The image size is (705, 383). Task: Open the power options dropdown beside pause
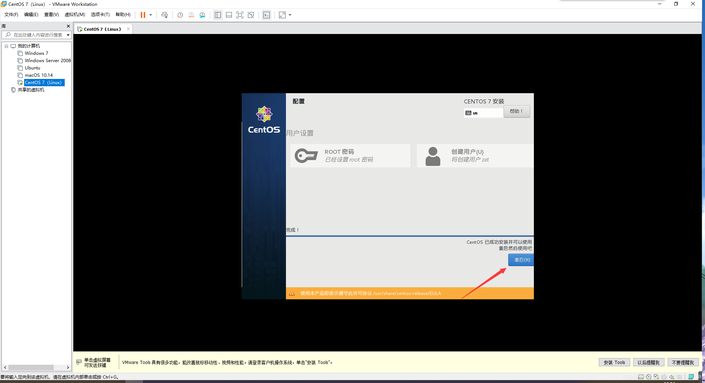(x=151, y=15)
